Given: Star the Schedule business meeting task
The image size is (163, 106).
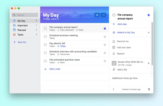Looking at the screenshot, I should [105, 37].
